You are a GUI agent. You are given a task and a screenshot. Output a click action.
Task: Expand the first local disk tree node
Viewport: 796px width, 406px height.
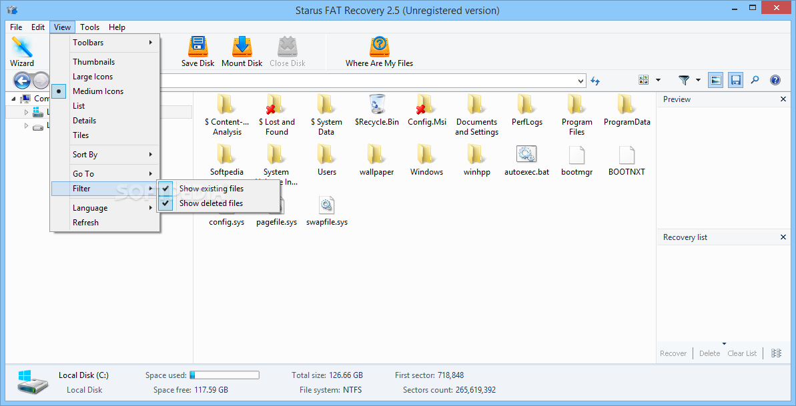pyautogui.click(x=27, y=111)
